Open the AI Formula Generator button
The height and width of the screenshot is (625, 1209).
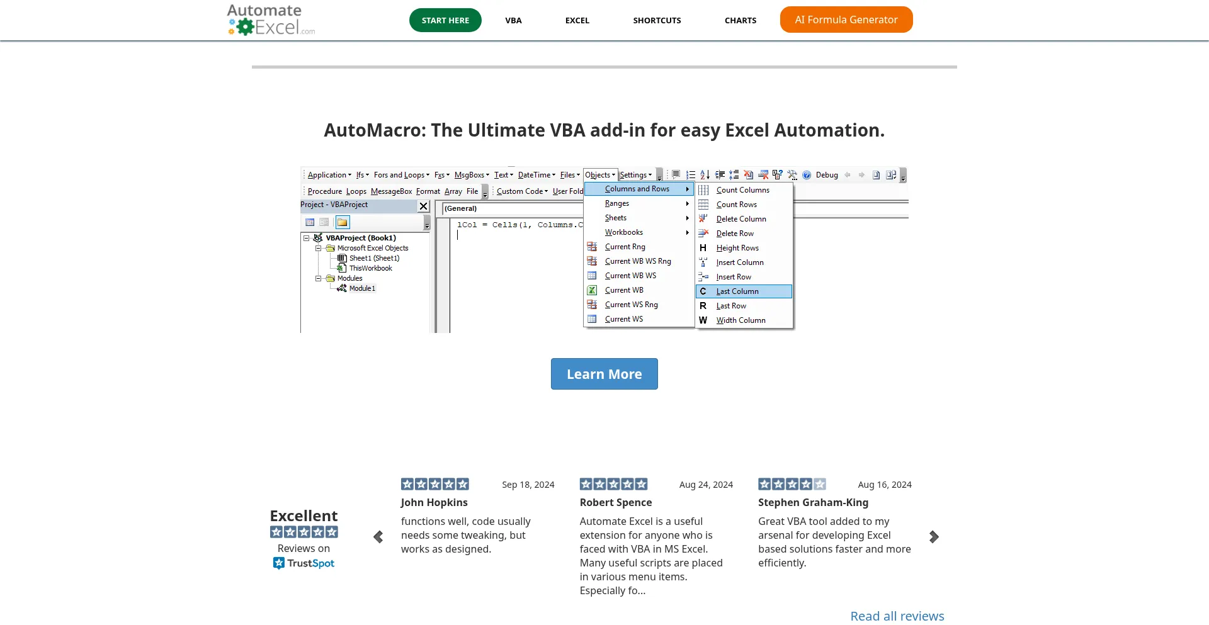click(846, 20)
